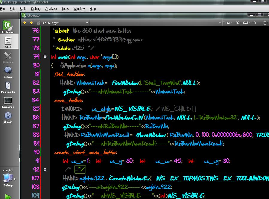Switch to Debug mode
This screenshot has width=269, height=199.
[x=8, y=72]
